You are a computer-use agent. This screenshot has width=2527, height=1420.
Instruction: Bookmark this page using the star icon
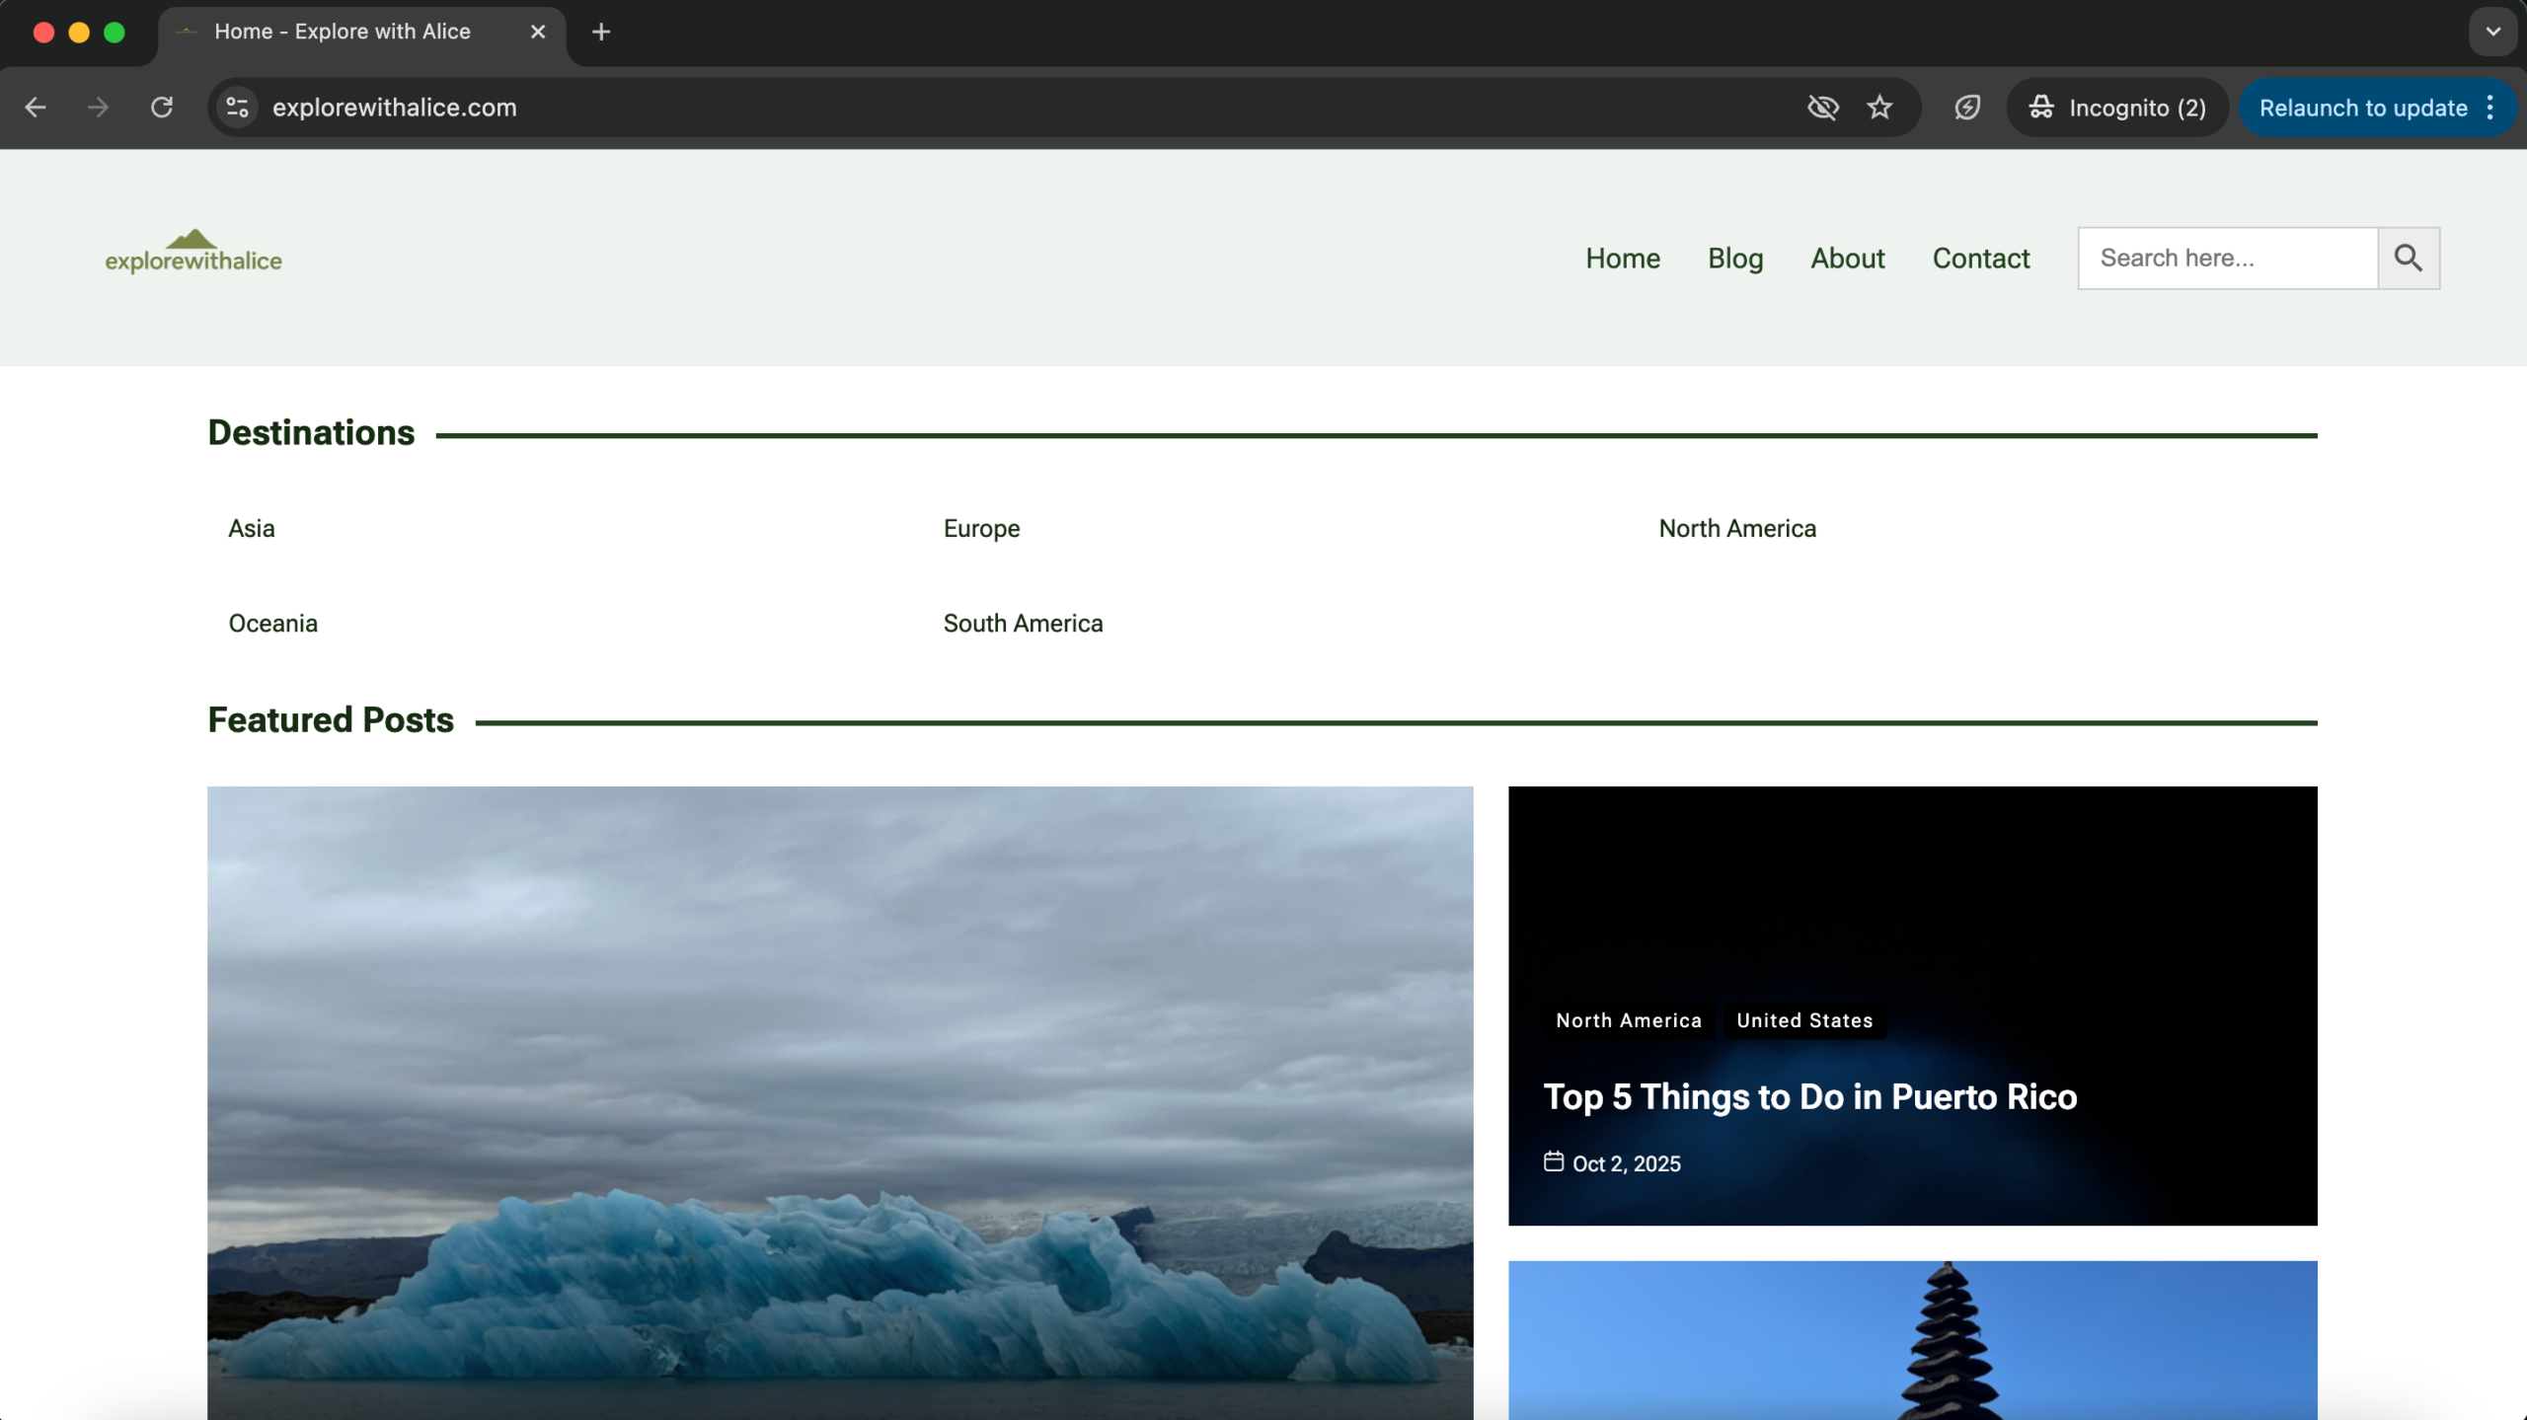pyautogui.click(x=1879, y=108)
